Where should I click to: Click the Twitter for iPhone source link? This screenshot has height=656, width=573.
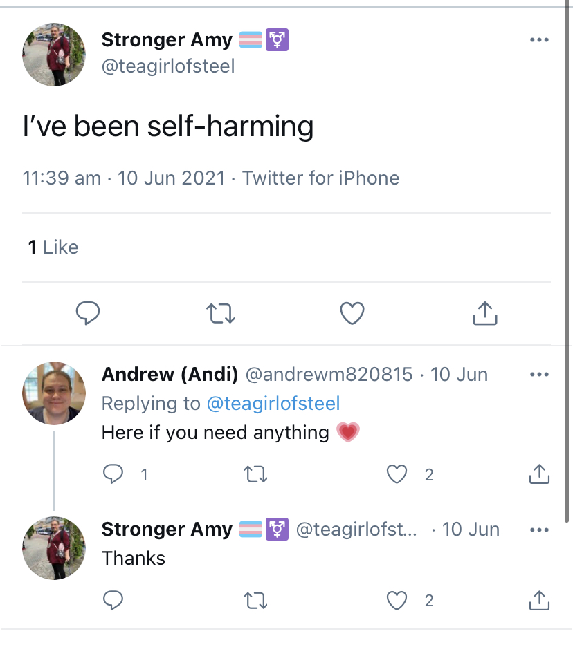point(321,178)
